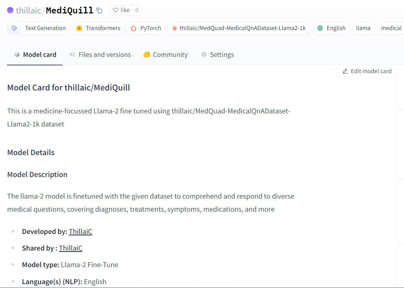Click the pencil icon beside Edit model card

[345, 71]
